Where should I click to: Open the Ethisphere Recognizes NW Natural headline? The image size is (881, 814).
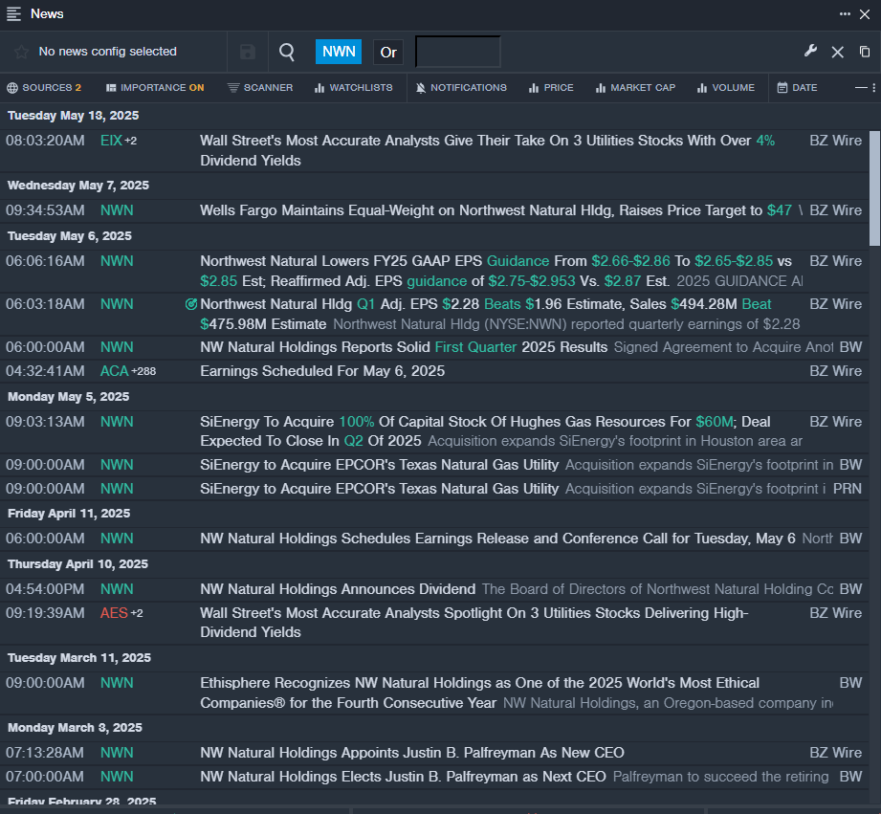479,693
